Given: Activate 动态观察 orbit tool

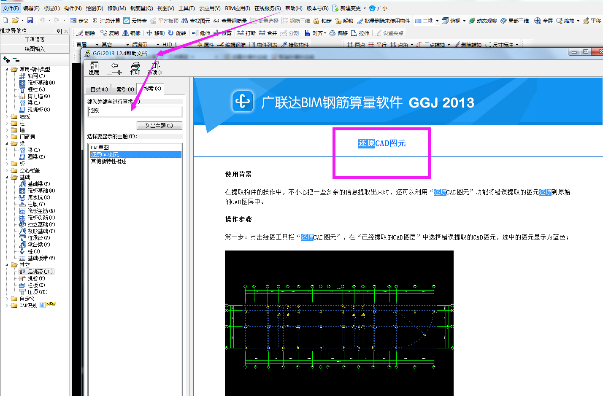Looking at the screenshot, I should tap(483, 21).
